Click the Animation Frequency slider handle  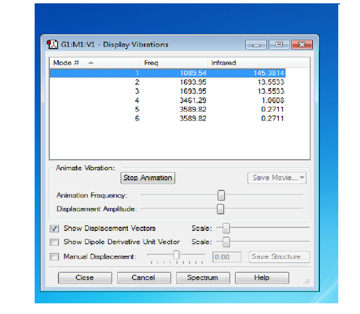point(221,196)
